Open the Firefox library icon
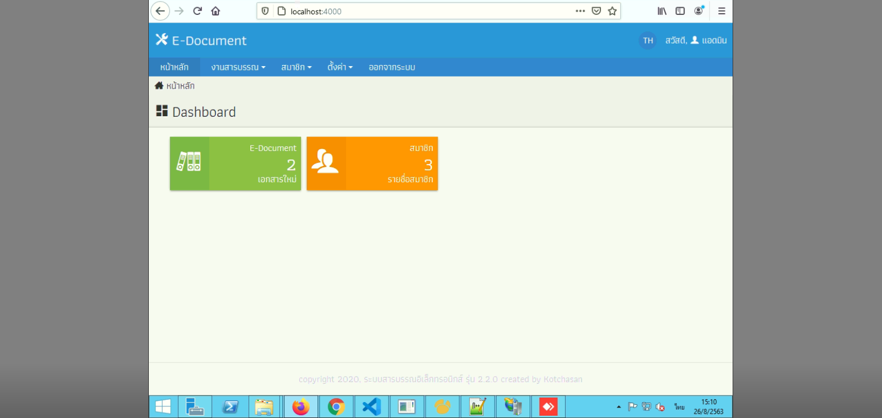The image size is (882, 418). (662, 11)
